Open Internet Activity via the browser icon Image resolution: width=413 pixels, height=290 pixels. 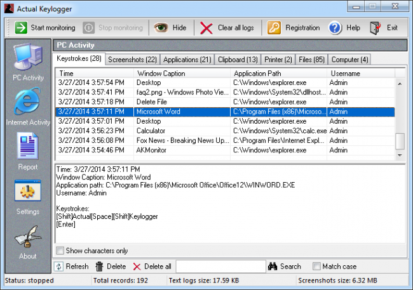click(28, 102)
